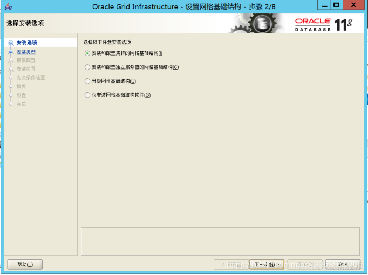Viewport: 368px width, 275px height.
Task: Minimize the installer window
Action: coord(324,5)
